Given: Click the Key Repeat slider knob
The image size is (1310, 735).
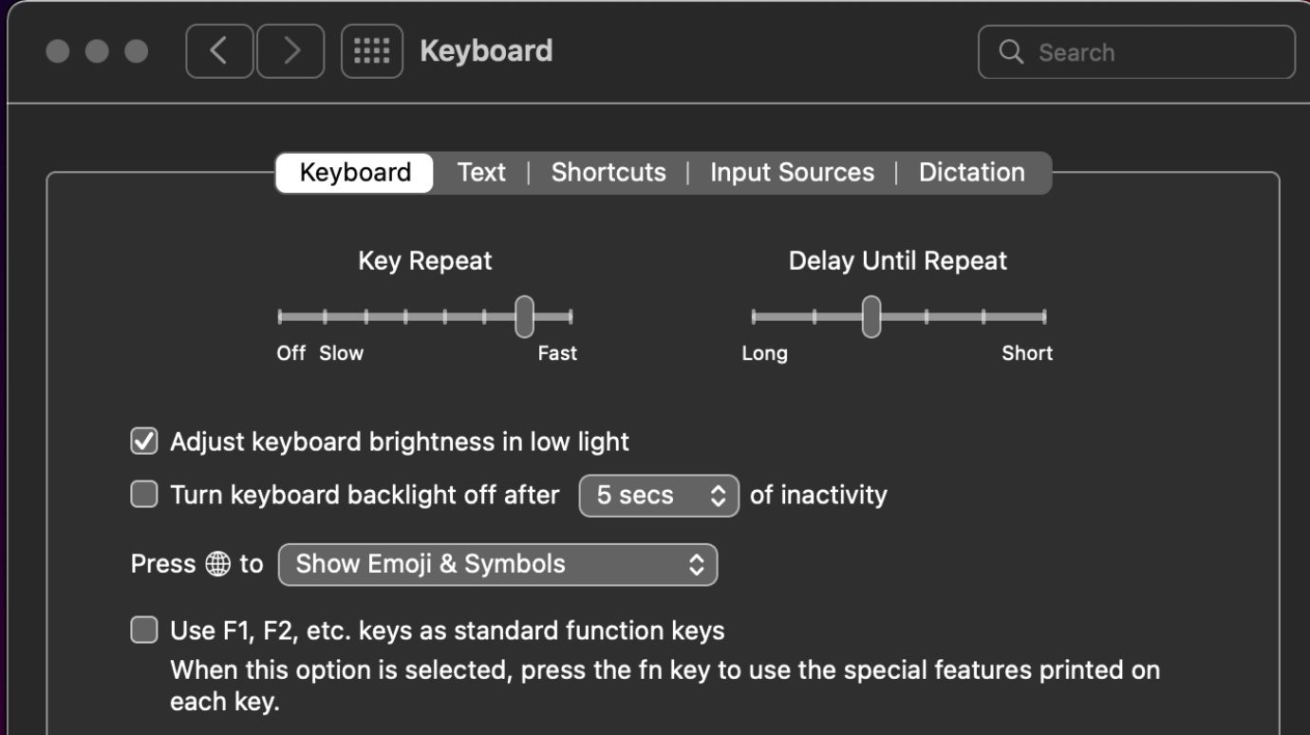Looking at the screenshot, I should (524, 316).
